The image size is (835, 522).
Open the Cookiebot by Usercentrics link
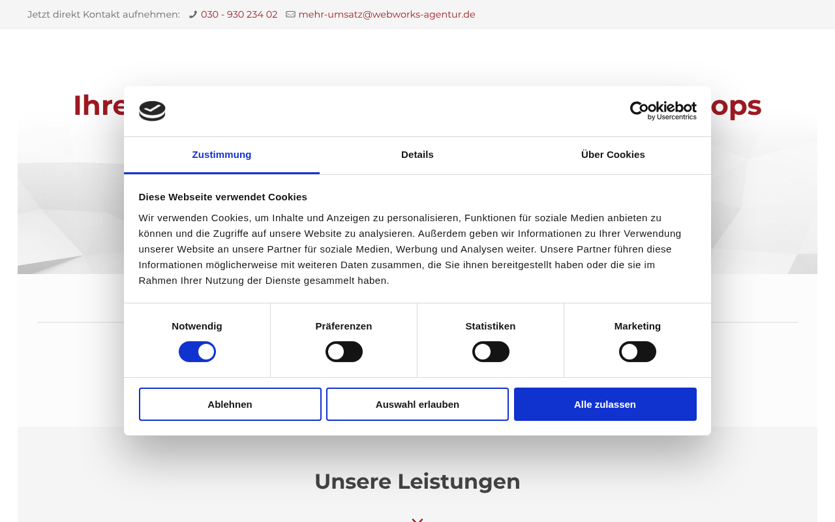pos(663,111)
